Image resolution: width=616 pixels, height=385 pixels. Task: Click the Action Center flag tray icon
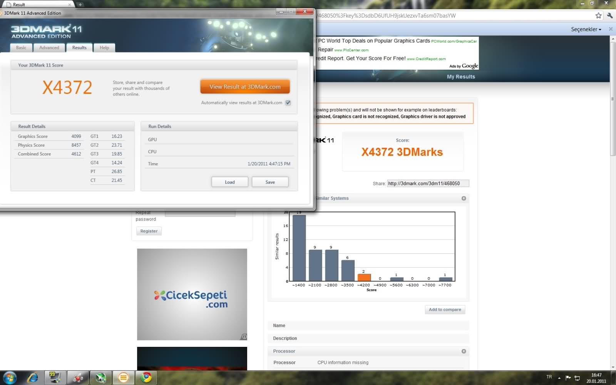coord(568,377)
